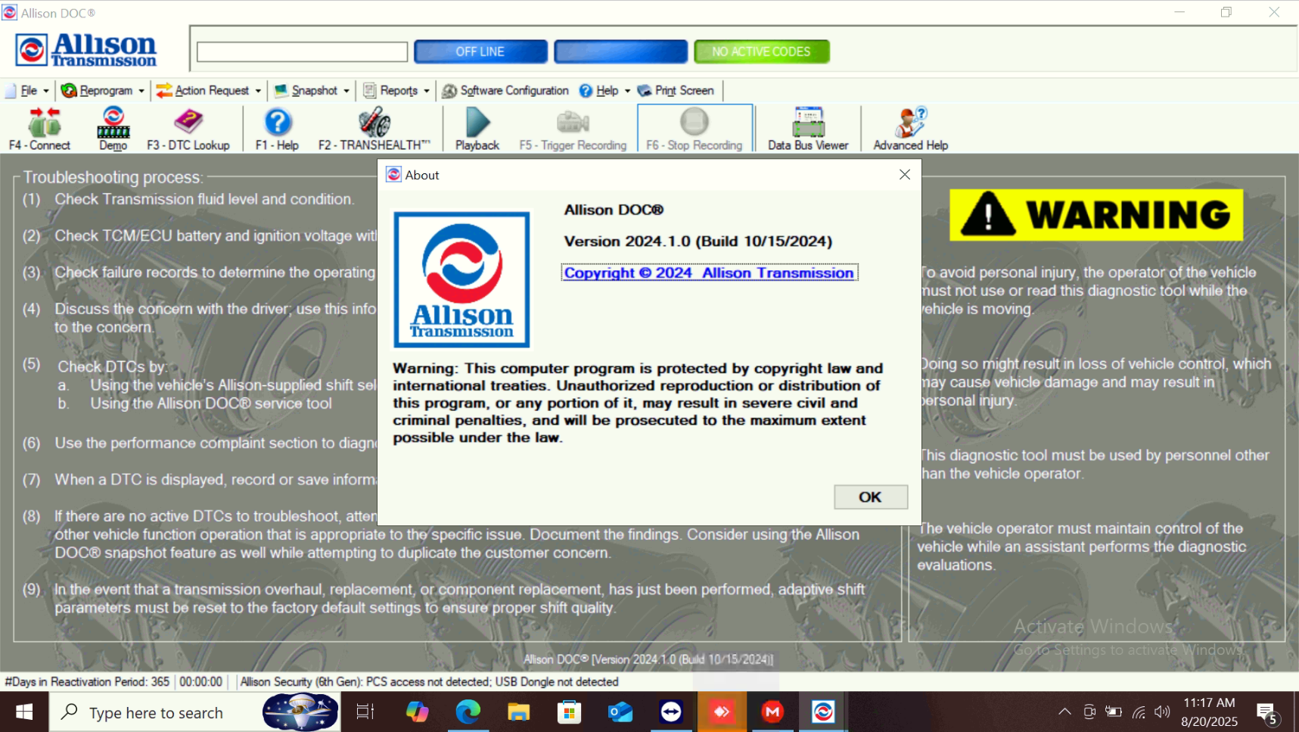Click the "00:00:00" timer in status bar
This screenshot has height=732, width=1299.
(201, 682)
